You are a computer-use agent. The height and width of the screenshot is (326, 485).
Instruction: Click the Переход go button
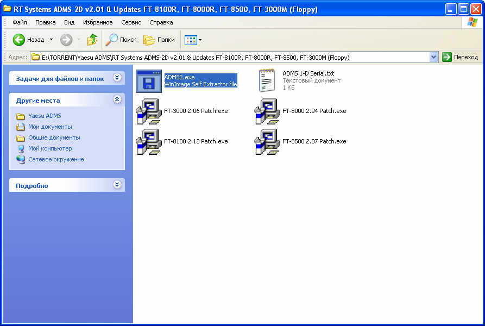[460, 57]
